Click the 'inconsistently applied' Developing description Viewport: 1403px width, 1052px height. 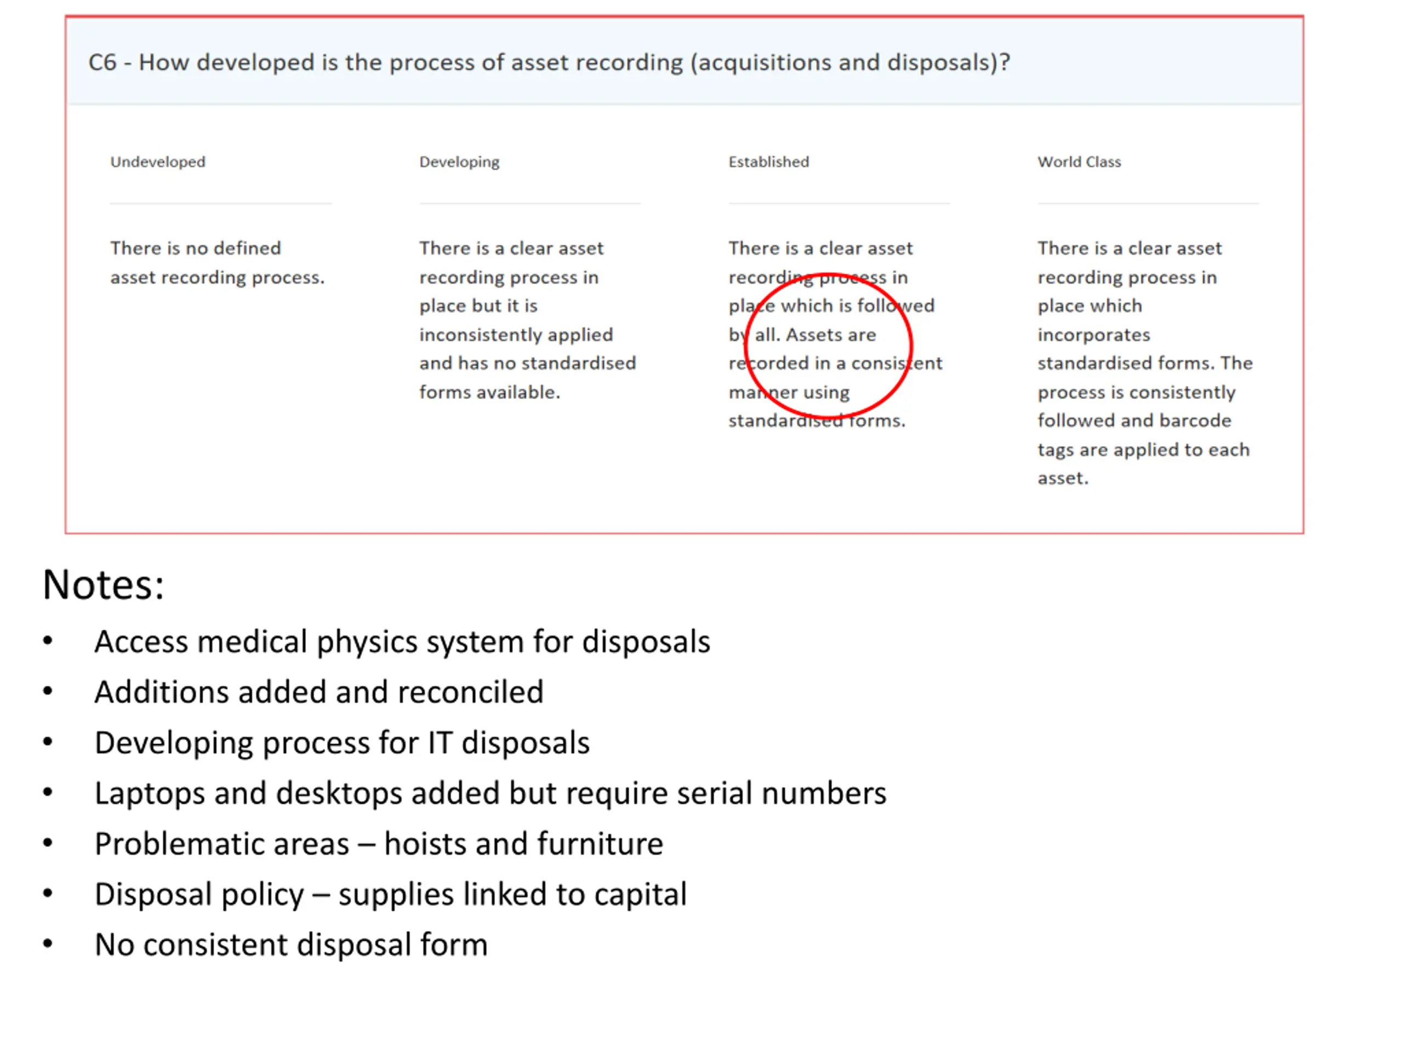coord(528,320)
